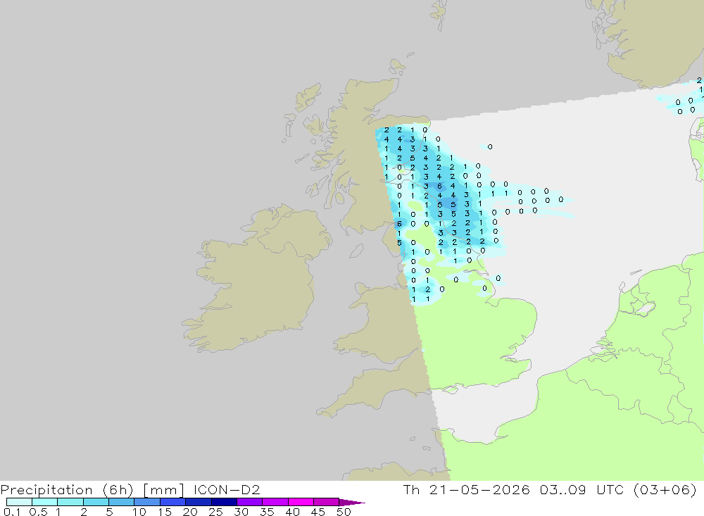Click the 2–5 mm legend color swatch
Image resolution: width=704 pixels, height=516 pixels.
coord(96,502)
